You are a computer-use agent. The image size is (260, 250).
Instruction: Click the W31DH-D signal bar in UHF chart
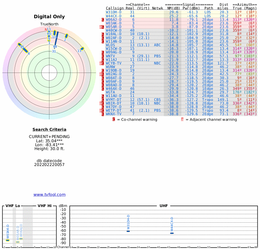click(128, 231)
